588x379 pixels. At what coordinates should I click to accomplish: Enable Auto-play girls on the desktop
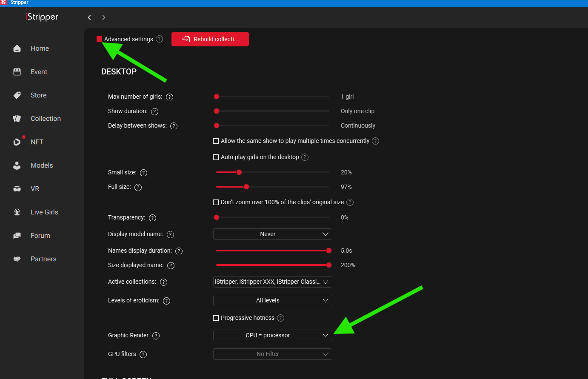[x=216, y=157]
